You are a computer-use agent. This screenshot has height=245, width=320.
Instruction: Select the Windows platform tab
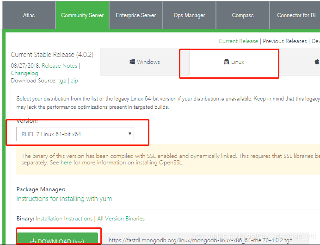tap(145, 62)
